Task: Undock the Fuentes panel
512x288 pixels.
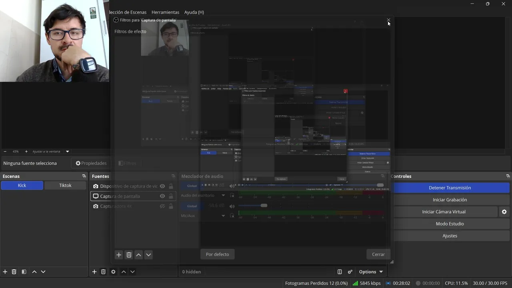Action: pyautogui.click(x=173, y=176)
